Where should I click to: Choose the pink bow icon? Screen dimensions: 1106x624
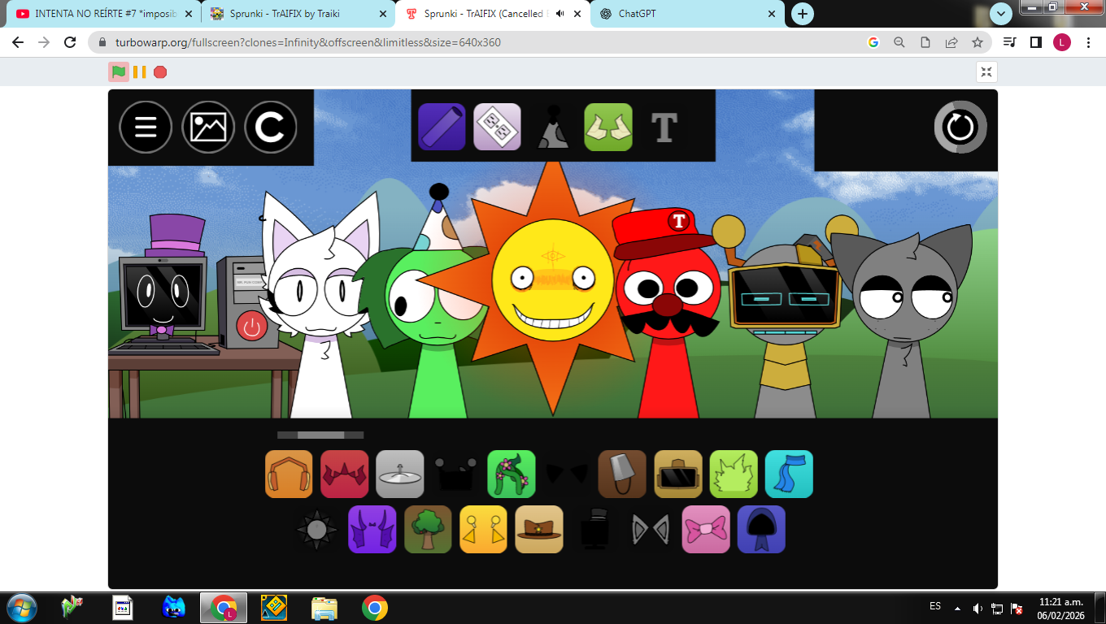tap(706, 529)
